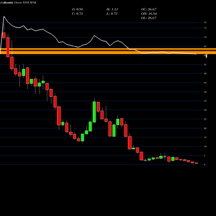The height and width of the screenshot is (216, 216).
Task: Click the 0 price axis label
Action: click(x=205, y=165)
